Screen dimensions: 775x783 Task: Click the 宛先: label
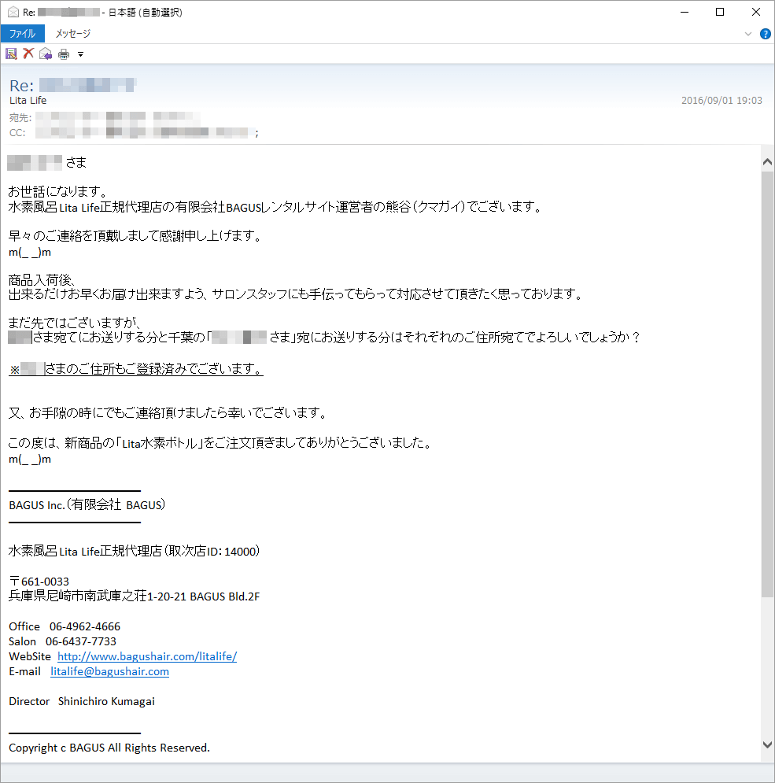coord(20,118)
